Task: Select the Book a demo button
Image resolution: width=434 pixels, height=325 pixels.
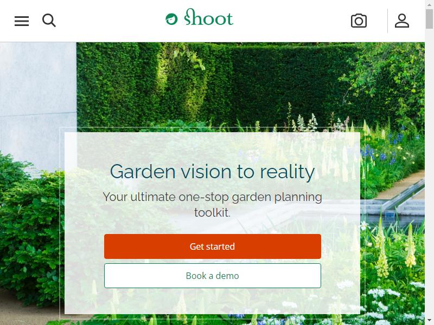Action: pos(213,276)
